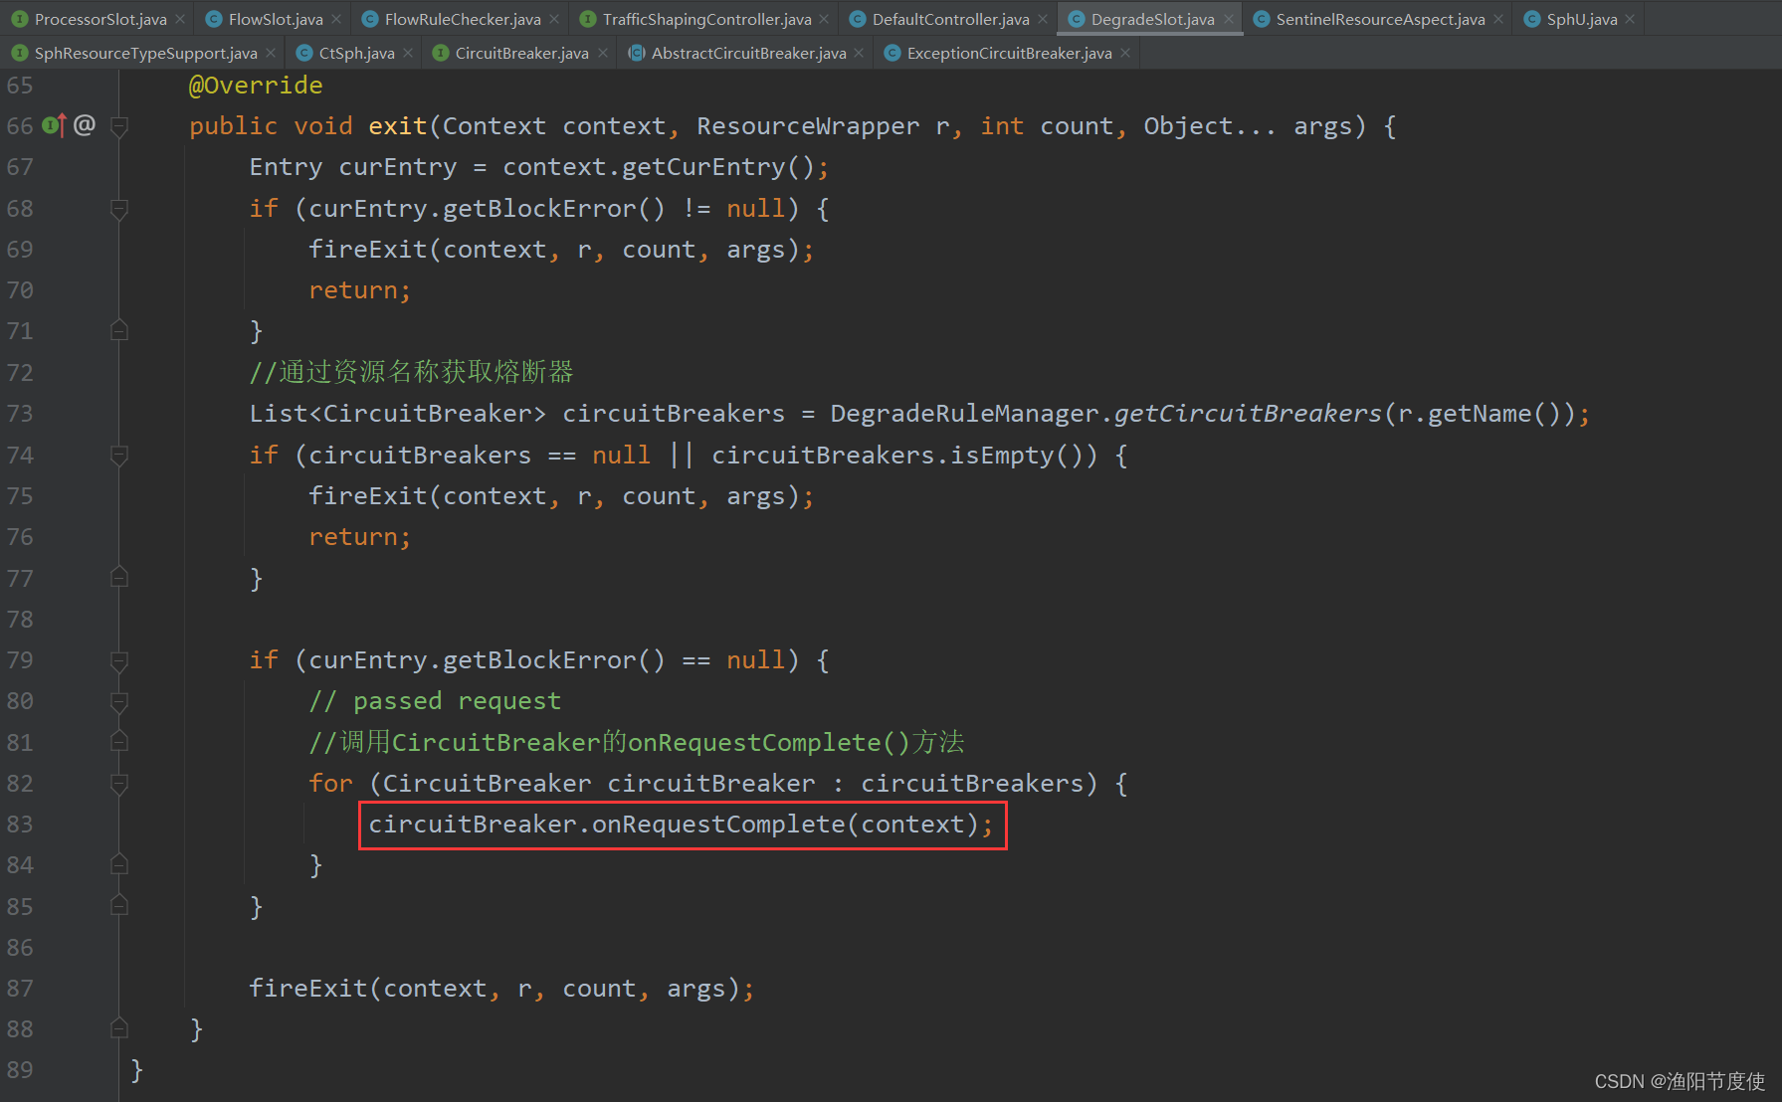This screenshot has height=1102, width=1782.
Task: Collapse the for loop at line 82
Action: click(119, 784)
